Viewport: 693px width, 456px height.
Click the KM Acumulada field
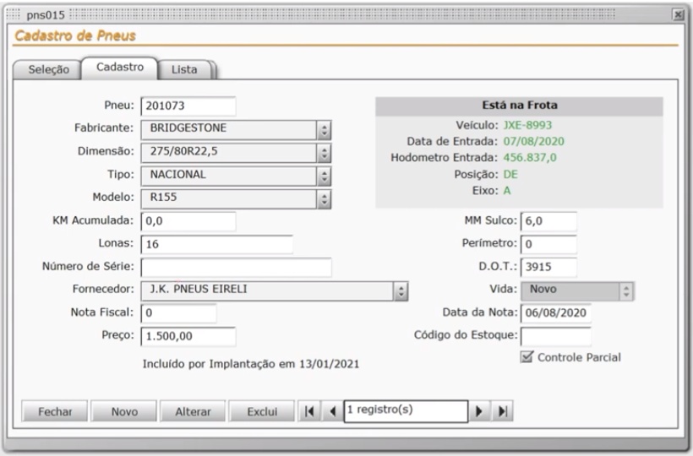coord(188,221)
